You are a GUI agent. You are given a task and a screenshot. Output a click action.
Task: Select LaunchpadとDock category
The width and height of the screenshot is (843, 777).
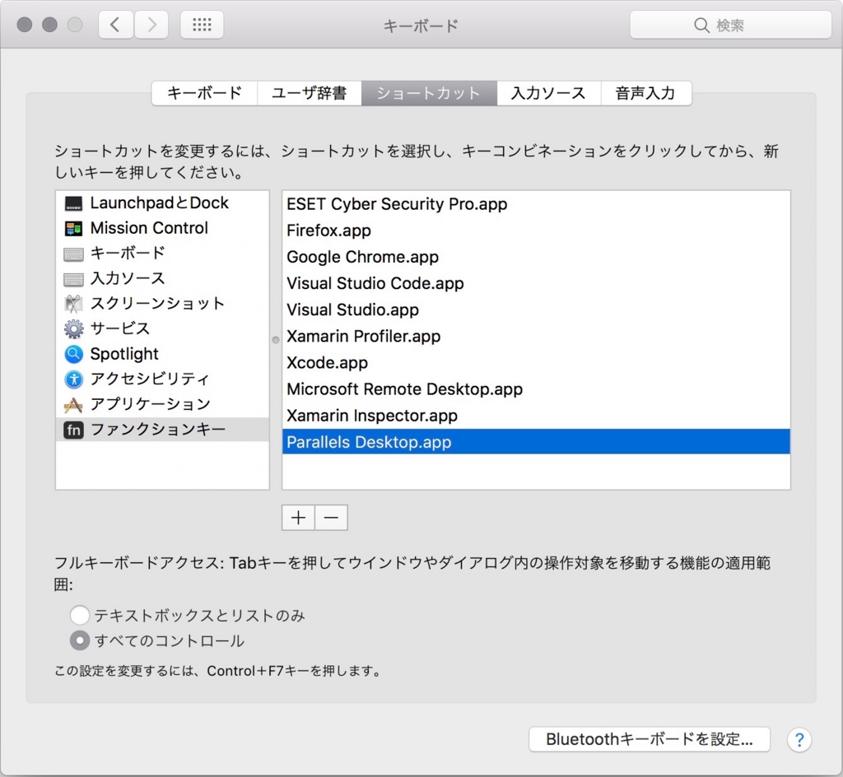[162, 203]
